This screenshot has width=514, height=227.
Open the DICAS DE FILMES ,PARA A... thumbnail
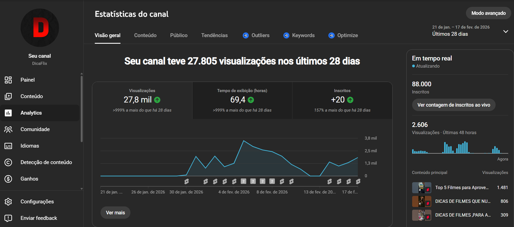[422, 215]
